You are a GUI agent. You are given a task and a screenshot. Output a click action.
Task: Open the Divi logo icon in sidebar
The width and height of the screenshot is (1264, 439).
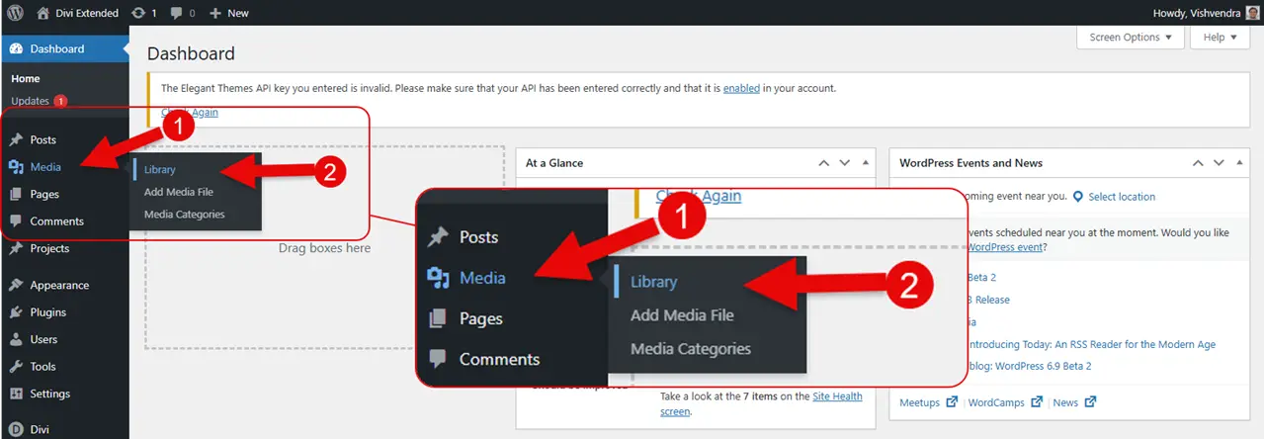click(16, 429)
